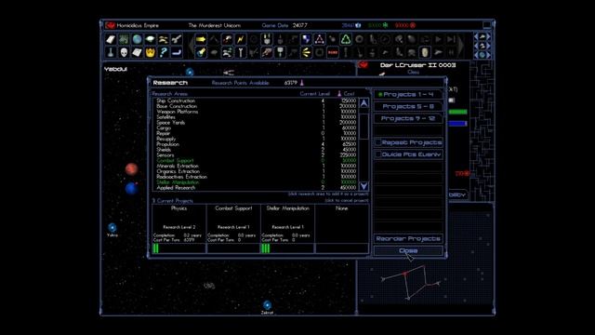Screen dimensions: 595x335
Task: Select Weapon Platforms research area
Action: 257,112
